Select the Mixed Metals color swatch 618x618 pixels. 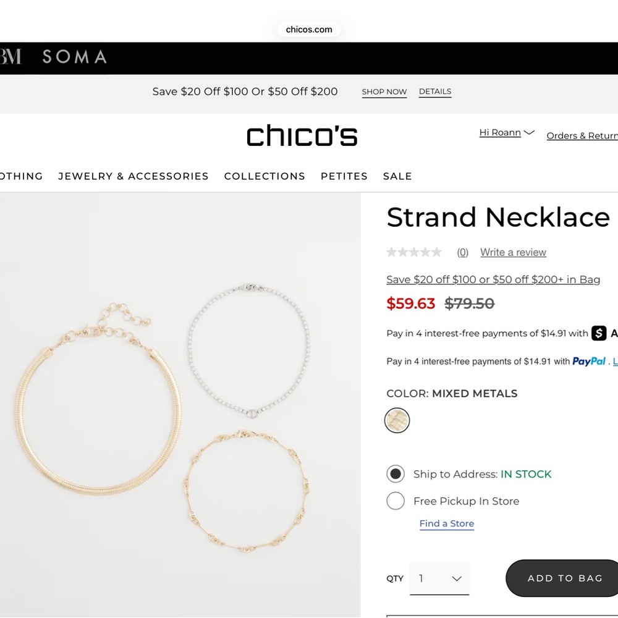(397, 420)
